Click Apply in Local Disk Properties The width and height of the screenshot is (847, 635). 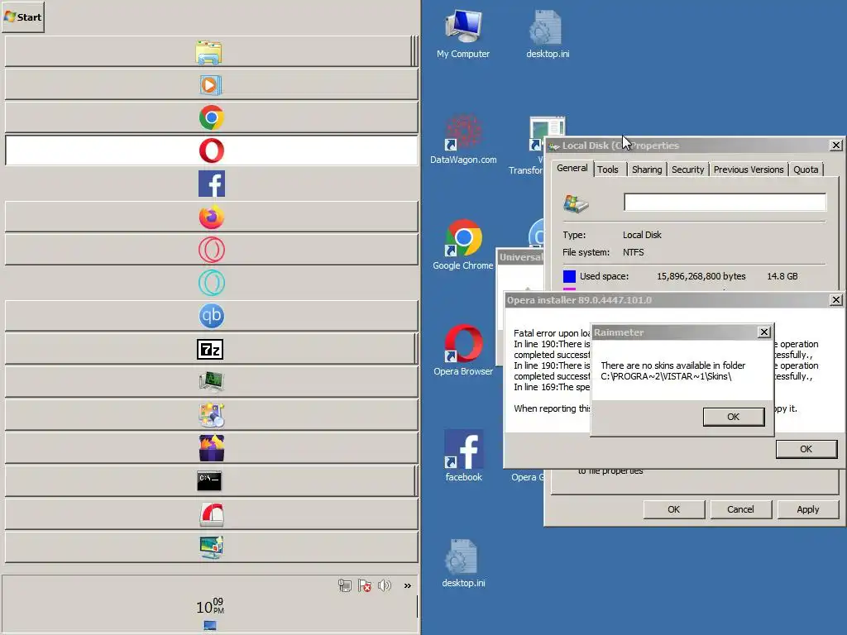[x=807, y=509]
